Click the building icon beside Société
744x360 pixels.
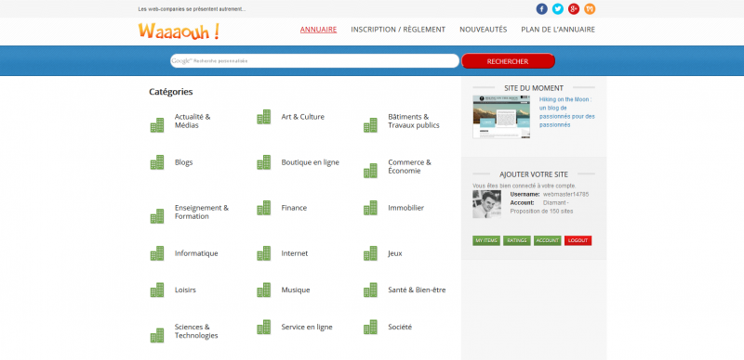click(x=370, y=327)
